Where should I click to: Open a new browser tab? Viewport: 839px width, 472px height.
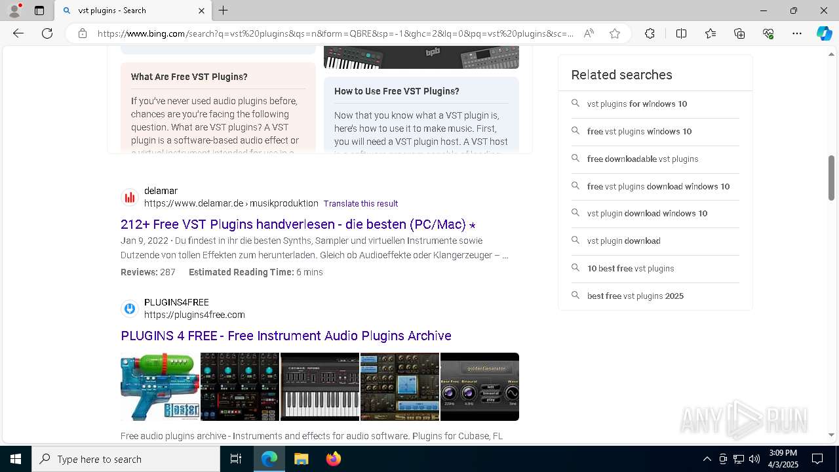pos(224,10)
